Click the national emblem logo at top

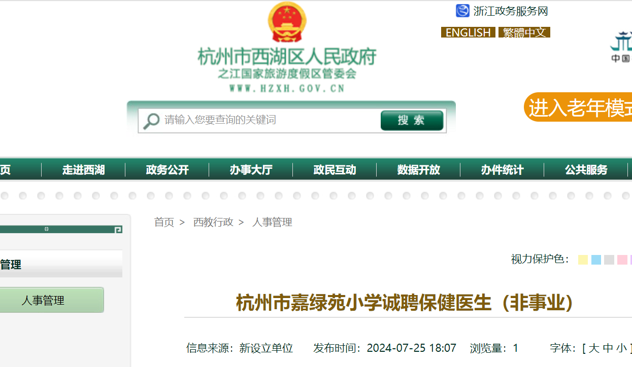pos(287,23)
